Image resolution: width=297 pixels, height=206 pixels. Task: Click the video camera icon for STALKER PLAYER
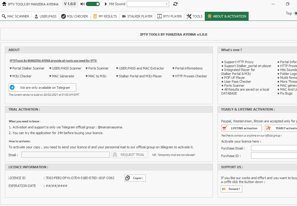(124, 16)
